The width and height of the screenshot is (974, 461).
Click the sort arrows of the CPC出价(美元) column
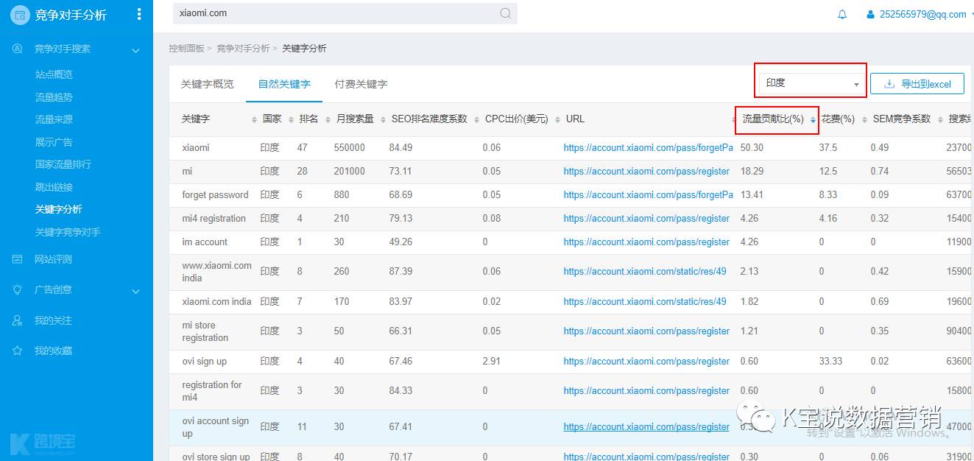[557, 119]
